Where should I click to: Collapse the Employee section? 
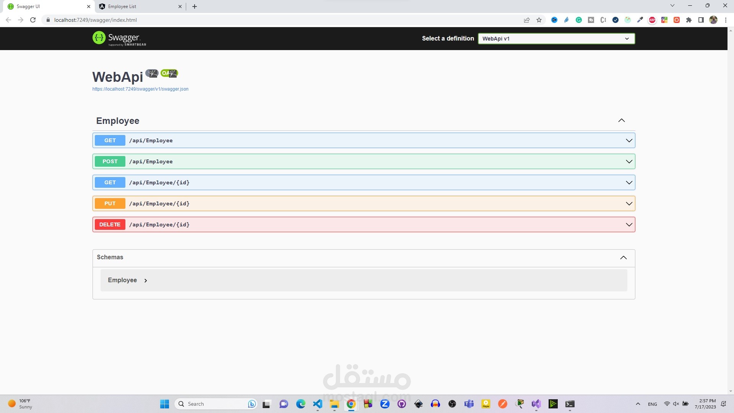click(x=621, y=120)
